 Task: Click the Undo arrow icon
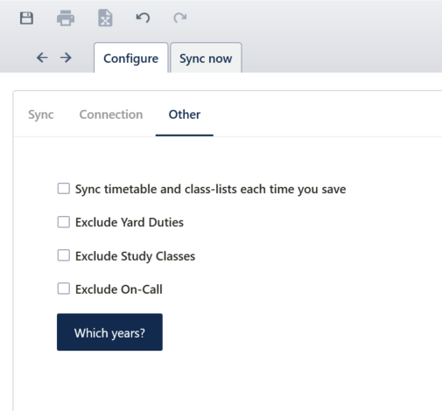pyautogui.click(x=143, y=17)
